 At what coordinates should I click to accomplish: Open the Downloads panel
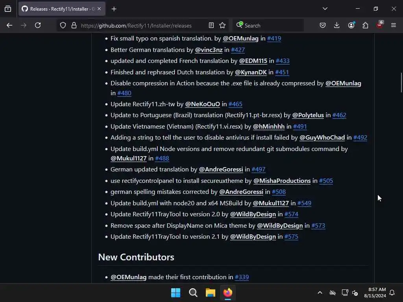pyautogui.click(x=337, y=26)
